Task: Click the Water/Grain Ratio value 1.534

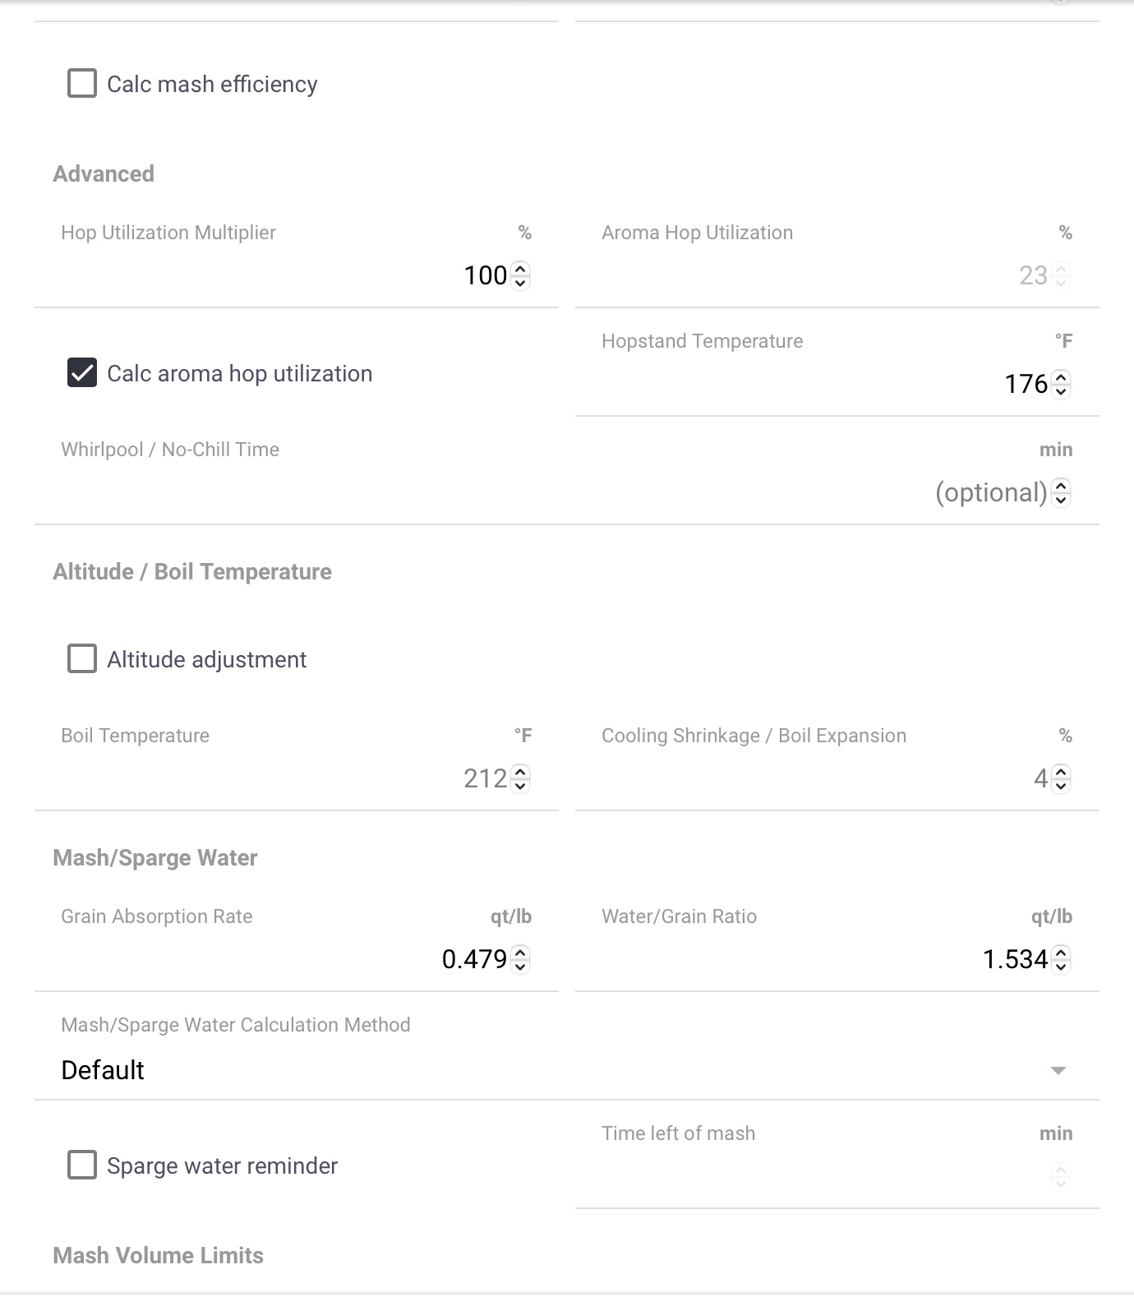Action: pyautogui.click(x=1016, y=959)
